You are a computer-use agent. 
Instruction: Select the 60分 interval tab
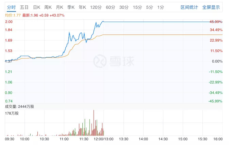[x=110, y=7]
